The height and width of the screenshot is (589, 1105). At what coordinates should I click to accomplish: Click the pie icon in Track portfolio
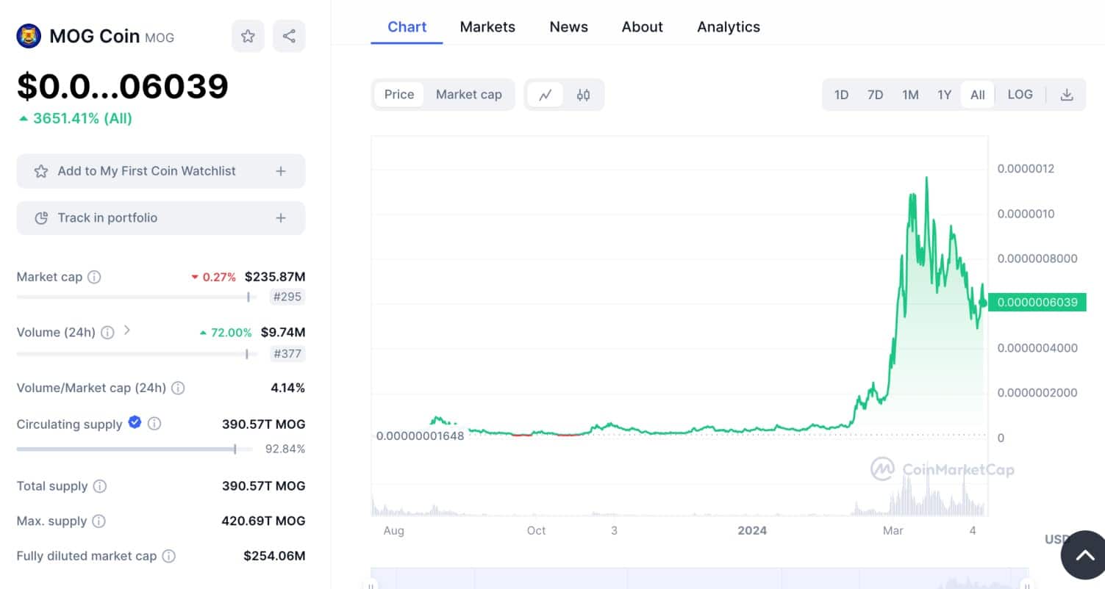tap(42, 218)
